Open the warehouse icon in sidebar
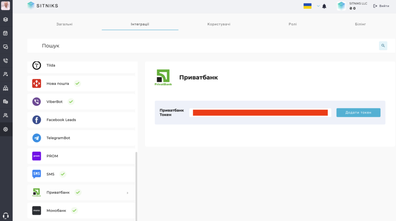The image size is (396, 221). click(x=6, y=88)
